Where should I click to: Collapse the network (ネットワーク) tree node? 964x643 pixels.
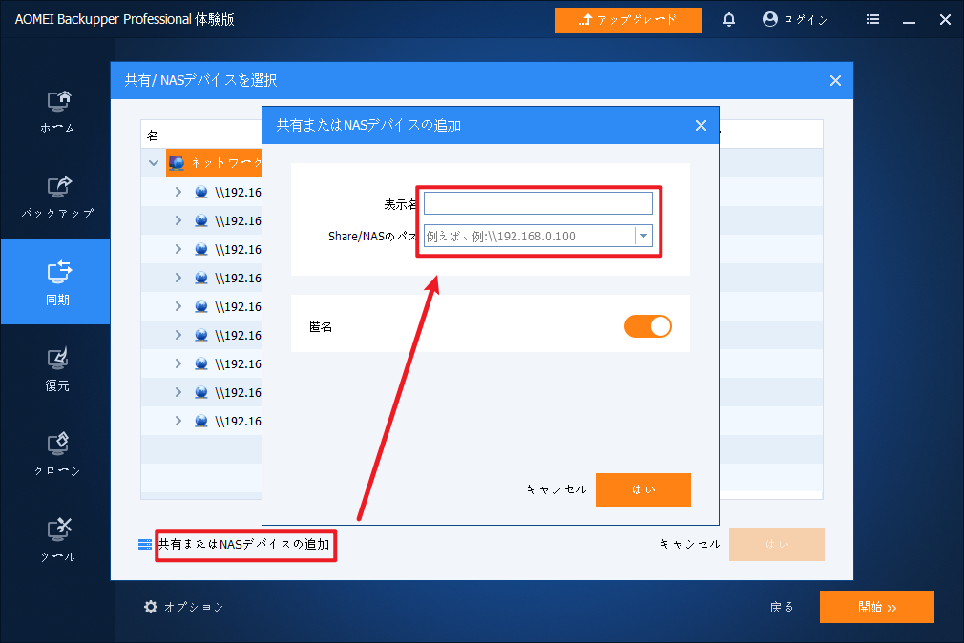pyautogui.click(x=154, y=163)
